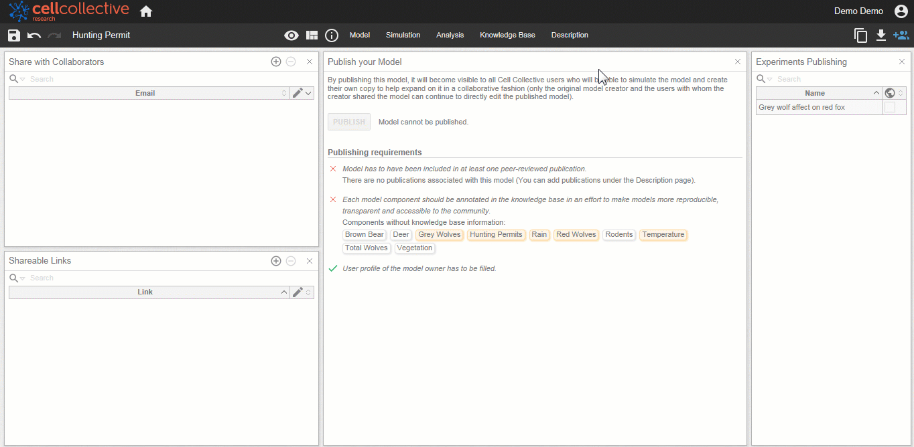
Task: Close the Publish your Model panel
Action: pyautogui.click(x=738, y=62)
